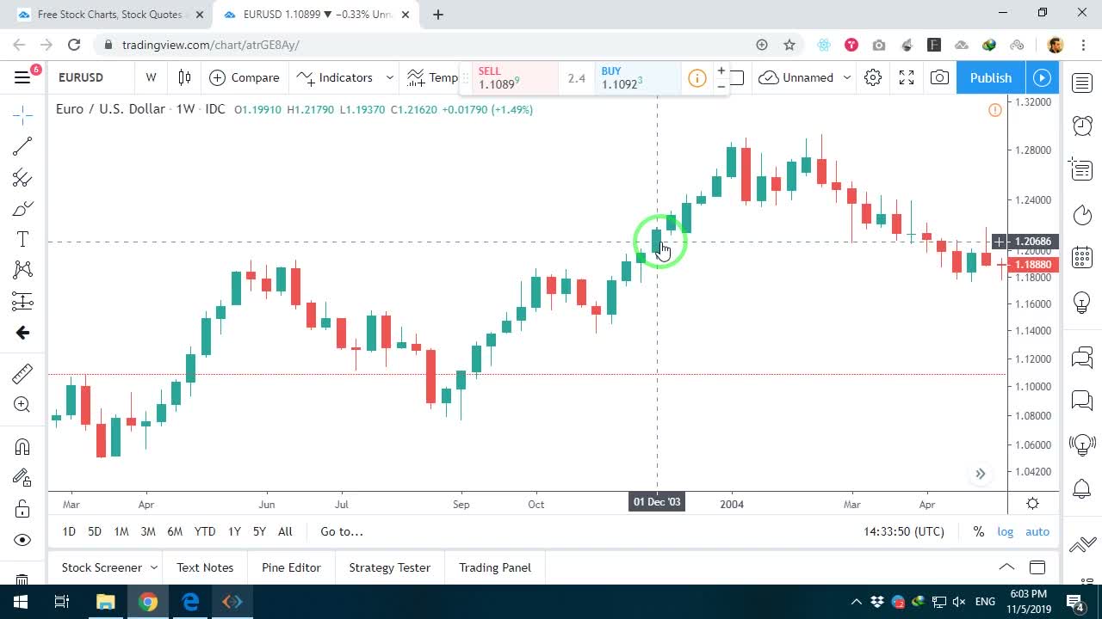Viewport: 1102px width, 619px height.
Task: Open the alerts panel clock icon
Action: (1082, 126)
